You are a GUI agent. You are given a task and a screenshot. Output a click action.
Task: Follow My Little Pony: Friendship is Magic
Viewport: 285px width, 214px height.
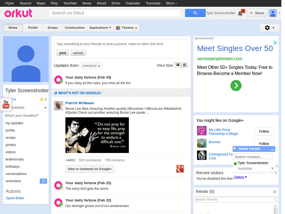[x=264, y=132]
